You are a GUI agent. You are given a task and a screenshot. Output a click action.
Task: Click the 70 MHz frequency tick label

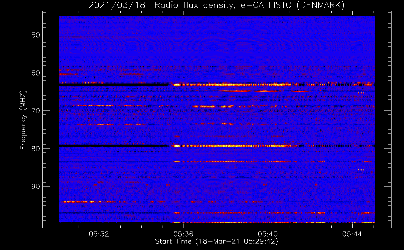point(35,111)
